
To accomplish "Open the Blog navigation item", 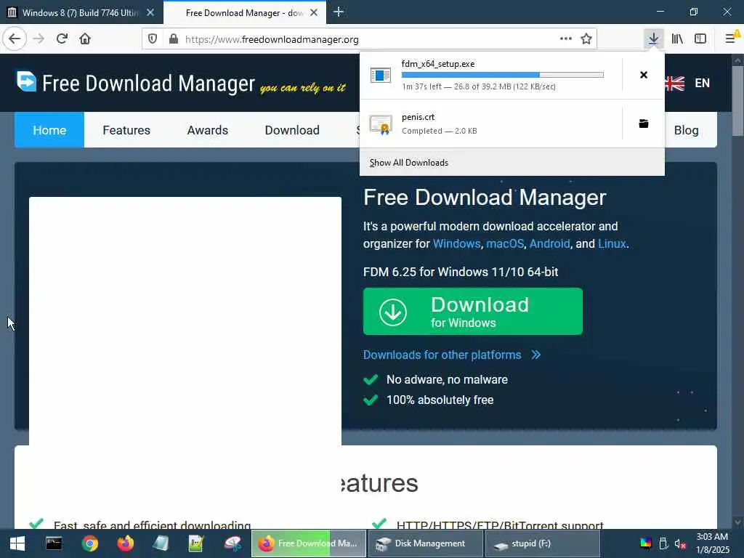I will pos(686,130).
